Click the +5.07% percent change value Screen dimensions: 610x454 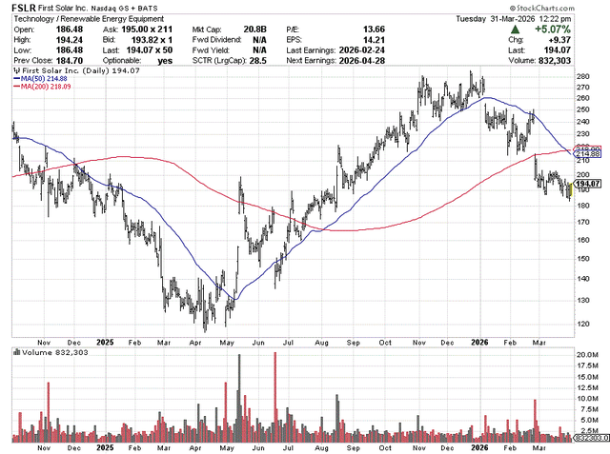pyautogui.click(x=553, y=30)
